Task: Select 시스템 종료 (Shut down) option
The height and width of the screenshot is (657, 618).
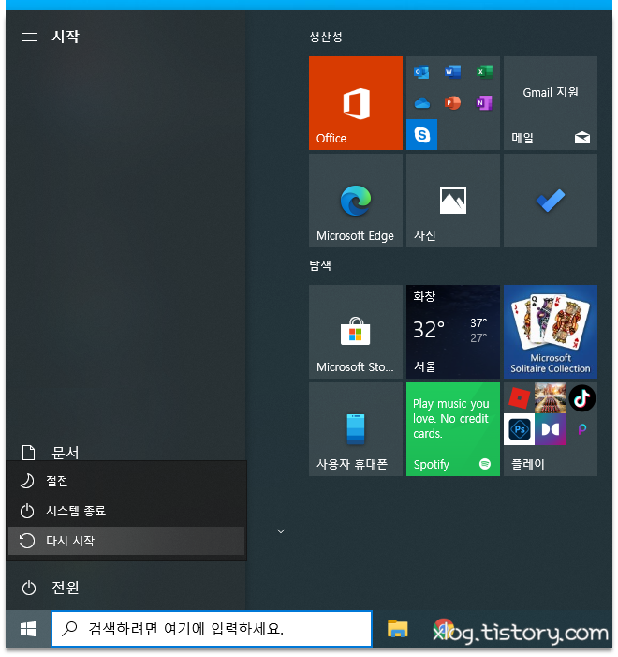Action: [x=126, y=511]
